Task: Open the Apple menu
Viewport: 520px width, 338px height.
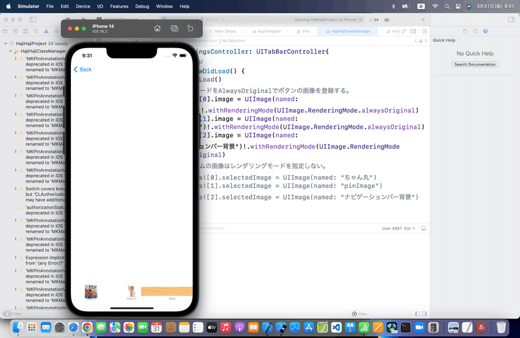Action: pyautogui.click(x=8, y=6)
